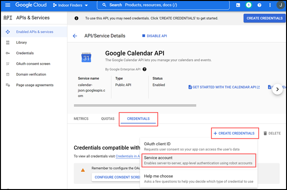
Task: Click the Page usage agreements icon
Action: click(8, 85)
